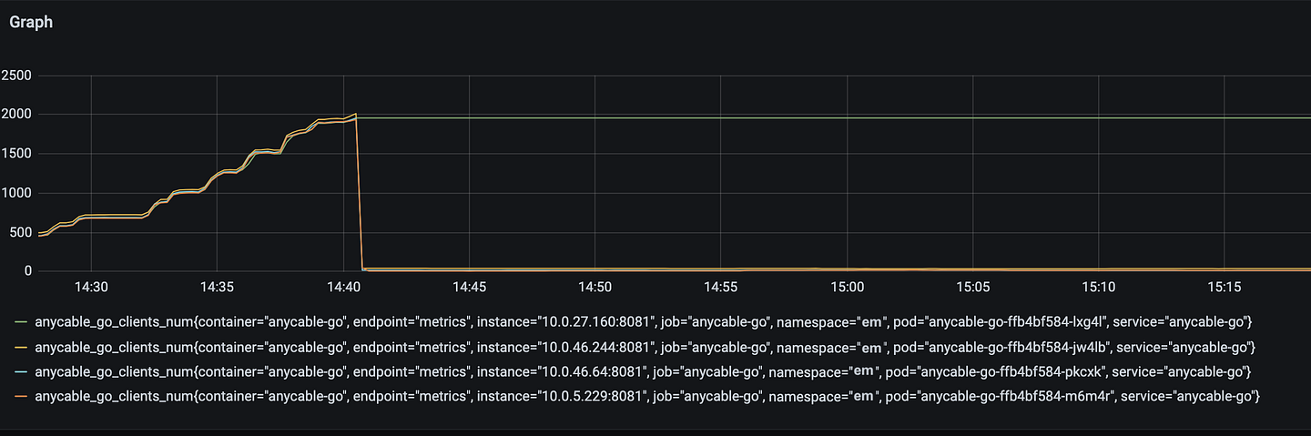Click the Graph panel title
This screenshot has height=436, width=1311.
[31, 23]
